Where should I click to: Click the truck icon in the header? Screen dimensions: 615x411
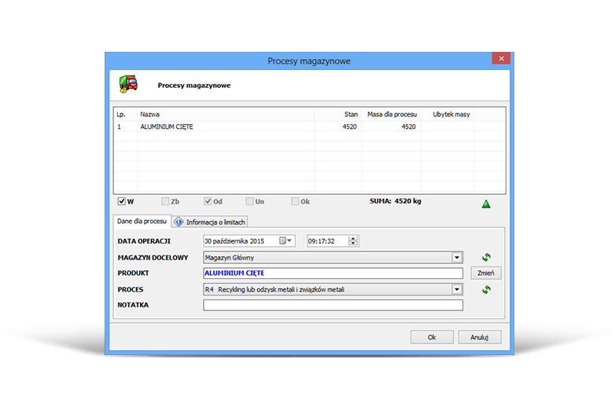coord(127,84)
